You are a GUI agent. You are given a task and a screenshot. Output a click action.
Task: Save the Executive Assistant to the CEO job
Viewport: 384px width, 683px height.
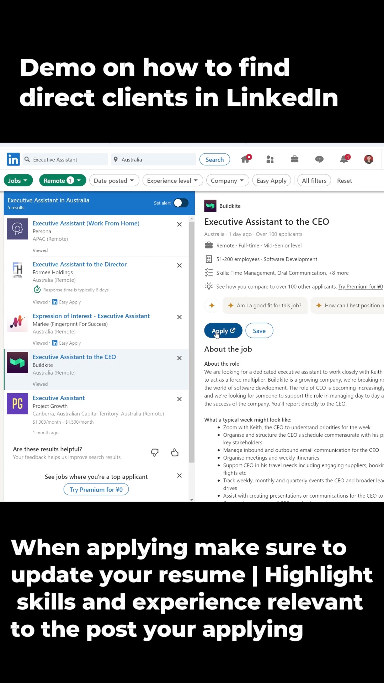point(259,331)
